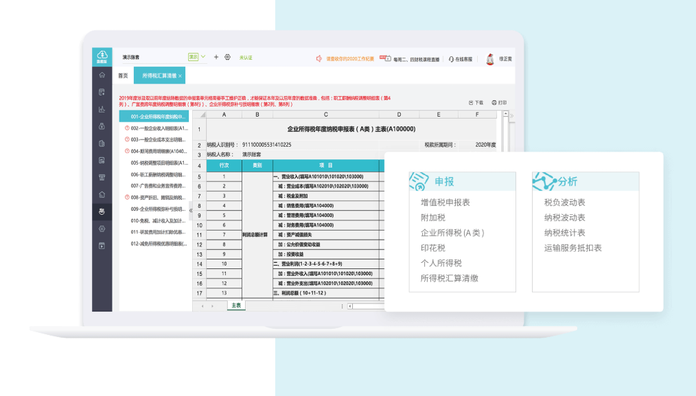The image size is (696, 396).
Task: Select the 主表 sheet tab
Action: [x=236, y=305]
